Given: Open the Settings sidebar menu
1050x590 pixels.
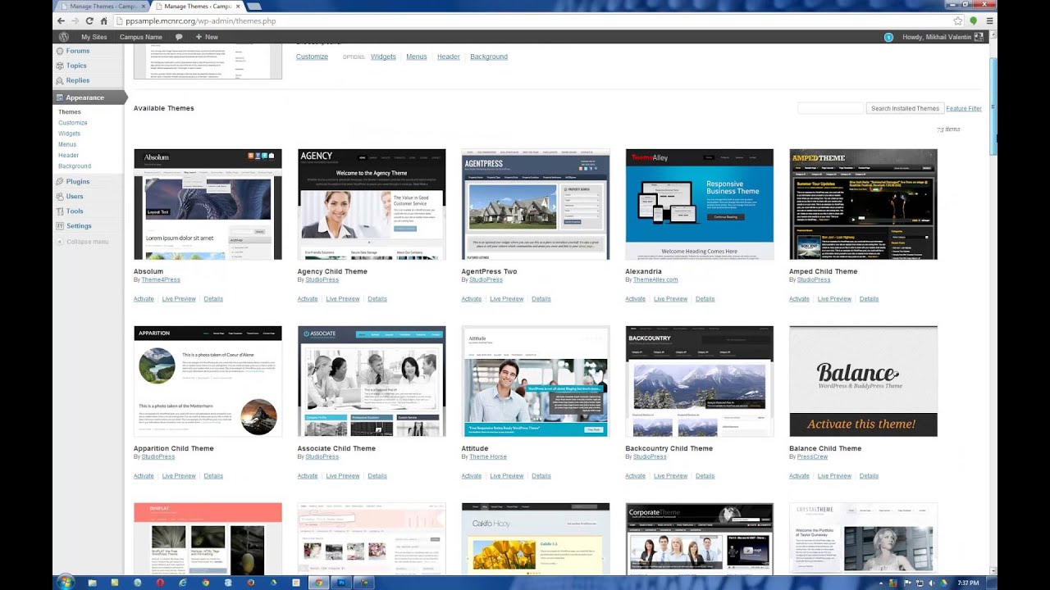Looking at the screenshot, I should (x=79, y=226).
